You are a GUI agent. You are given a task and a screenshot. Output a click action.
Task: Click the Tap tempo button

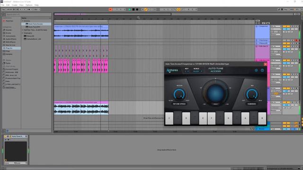point(3,9)
